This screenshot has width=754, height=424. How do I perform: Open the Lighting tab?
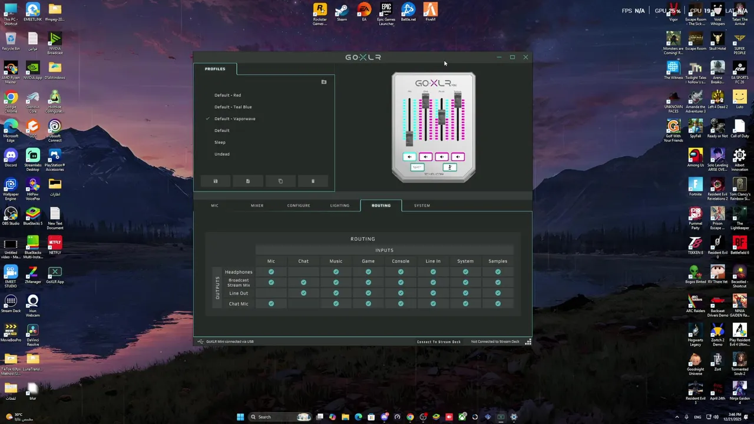pos(340,206)
